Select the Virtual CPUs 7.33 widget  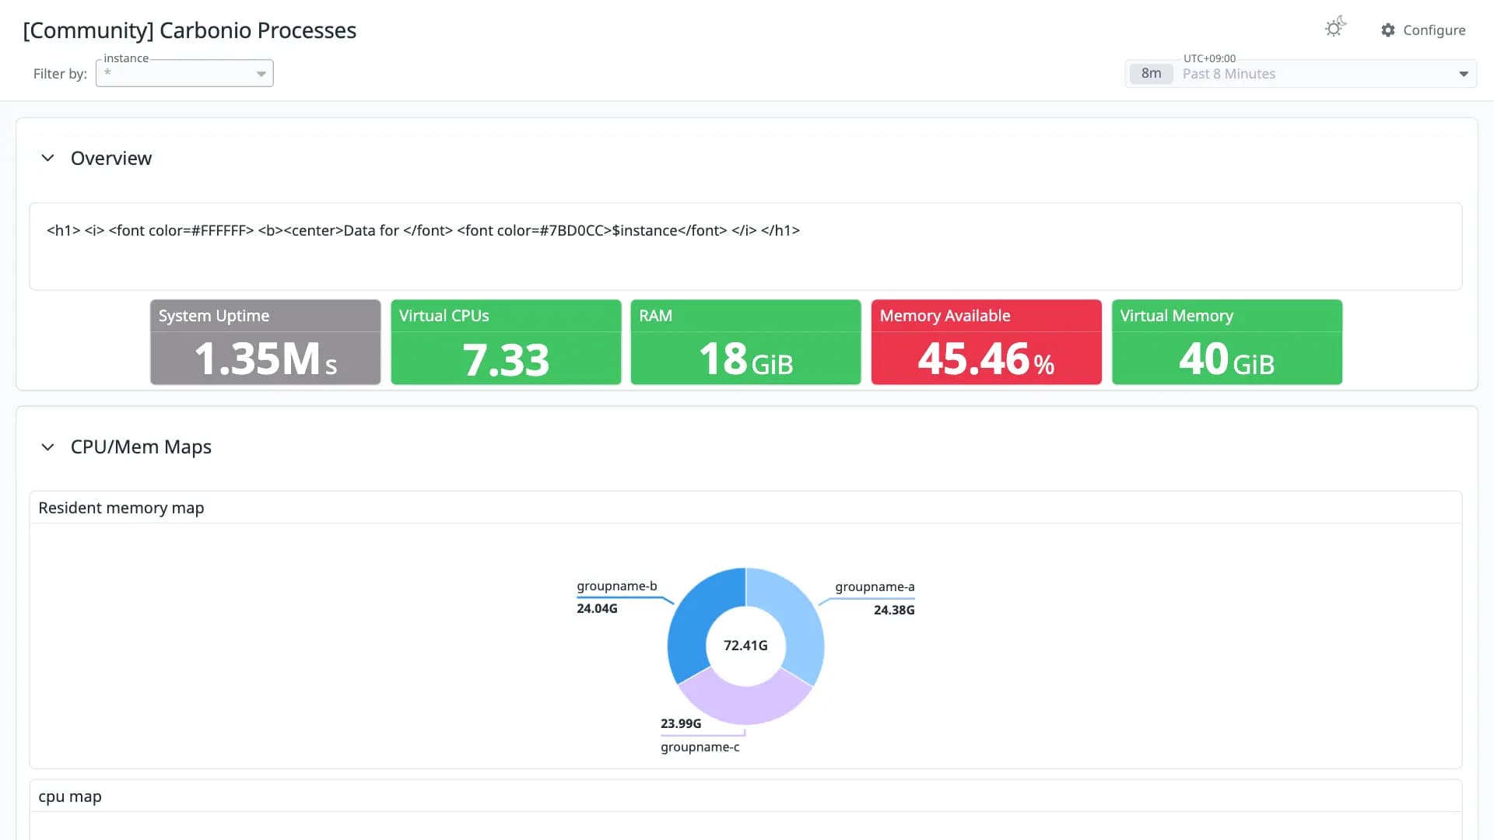tap(506, 342)
